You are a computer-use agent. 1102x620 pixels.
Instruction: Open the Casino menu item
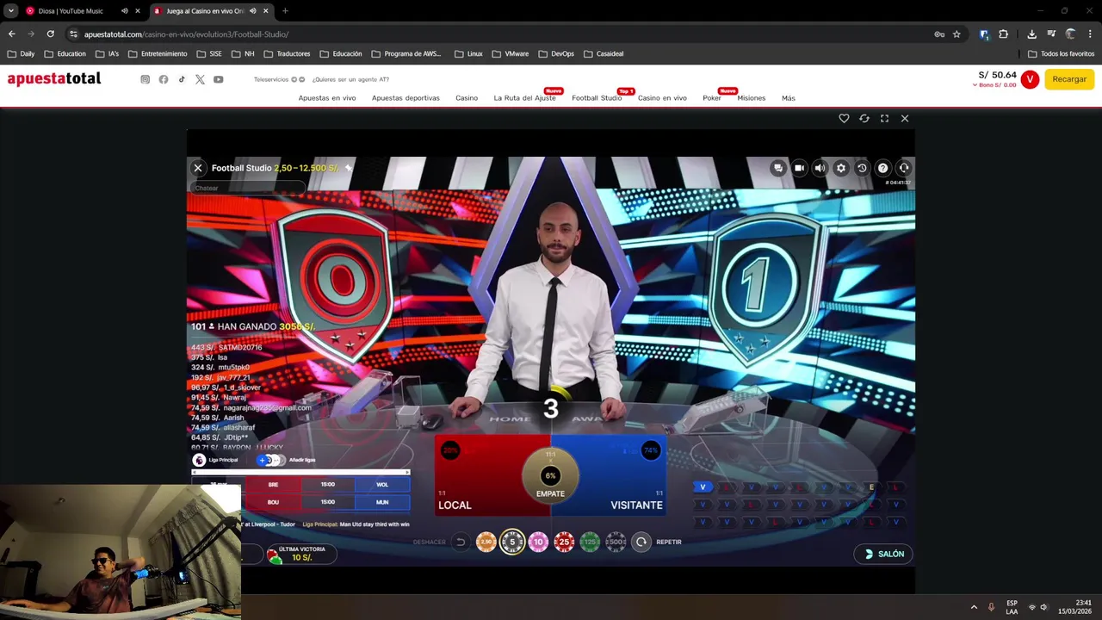coord(467,98)
